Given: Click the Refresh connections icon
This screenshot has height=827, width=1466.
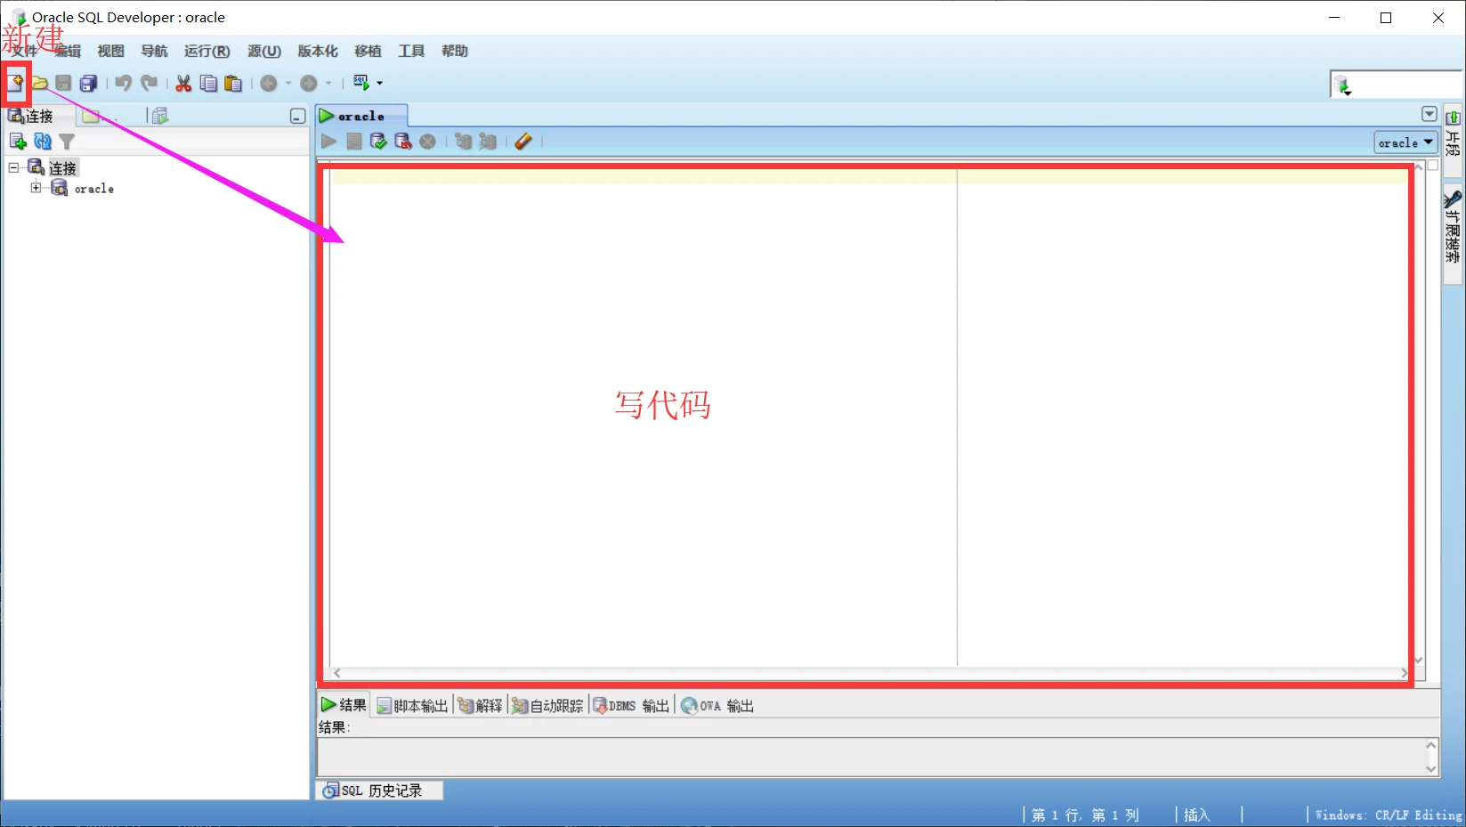Looking at the screenshot, I should (42, 141).
